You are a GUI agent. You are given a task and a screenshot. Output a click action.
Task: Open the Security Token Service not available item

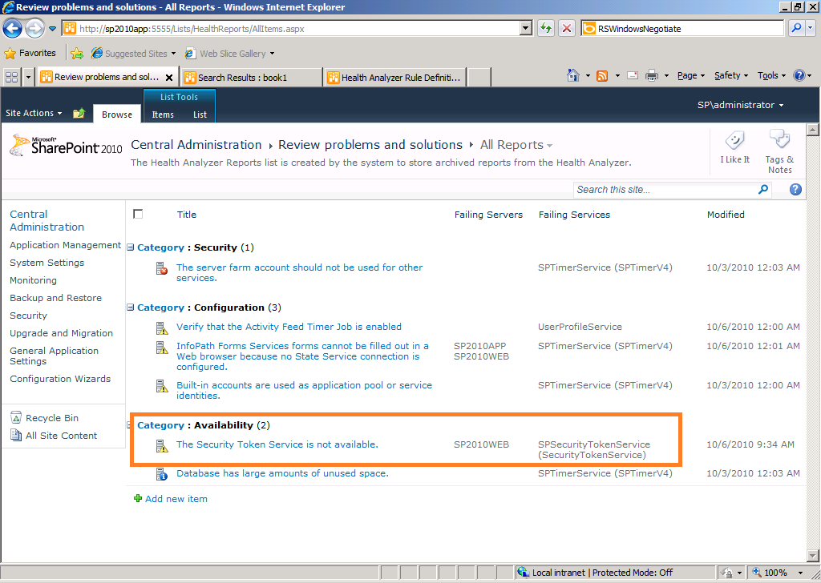tap(277, 444)
